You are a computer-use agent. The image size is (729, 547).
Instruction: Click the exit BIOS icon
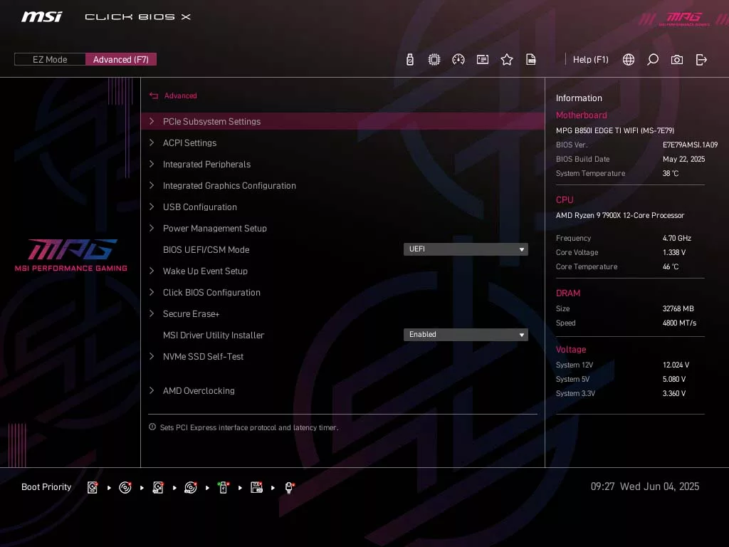click(x=701, y=60)
